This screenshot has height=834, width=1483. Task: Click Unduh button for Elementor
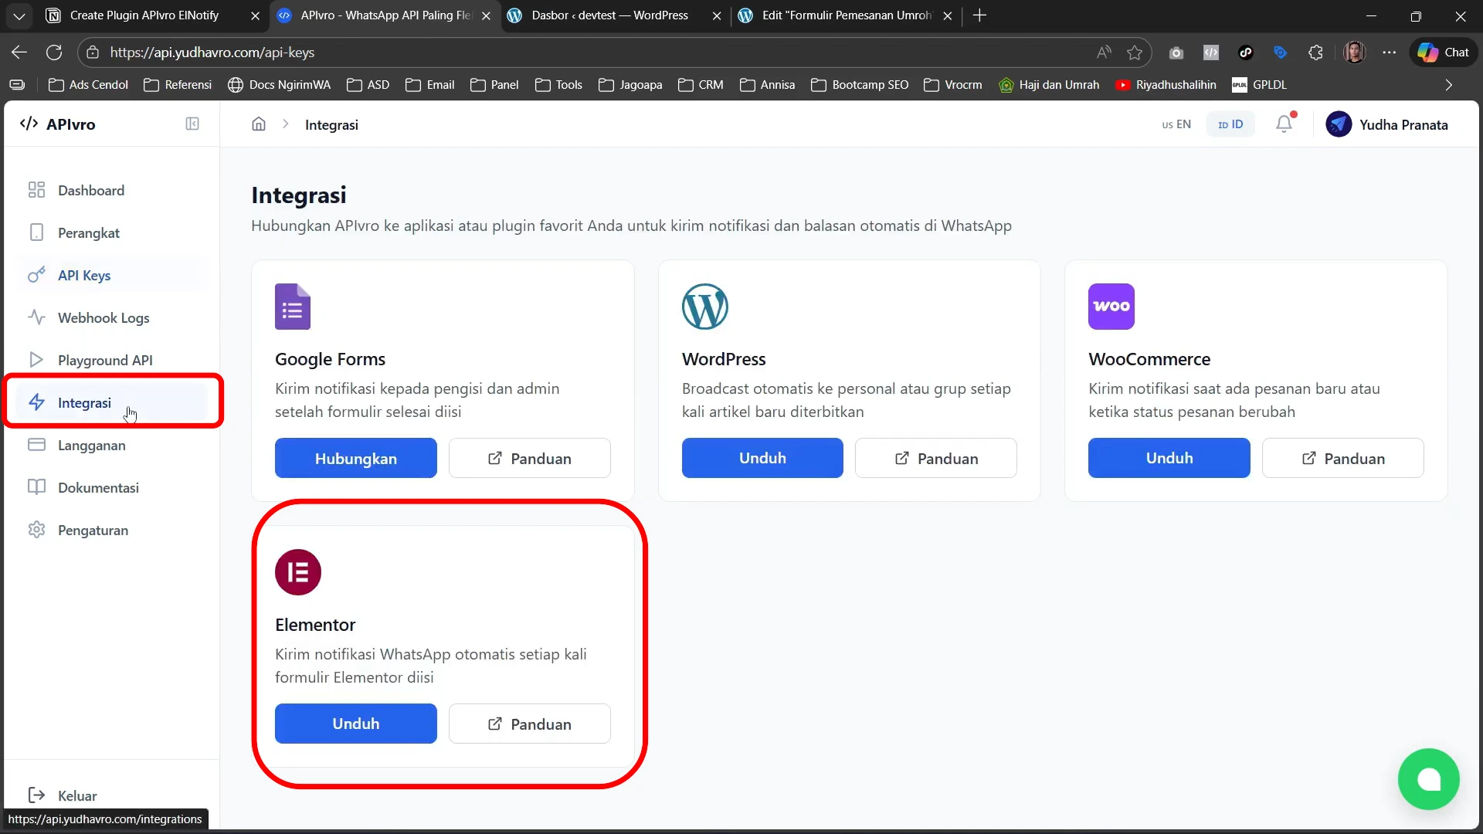[355, 724]
